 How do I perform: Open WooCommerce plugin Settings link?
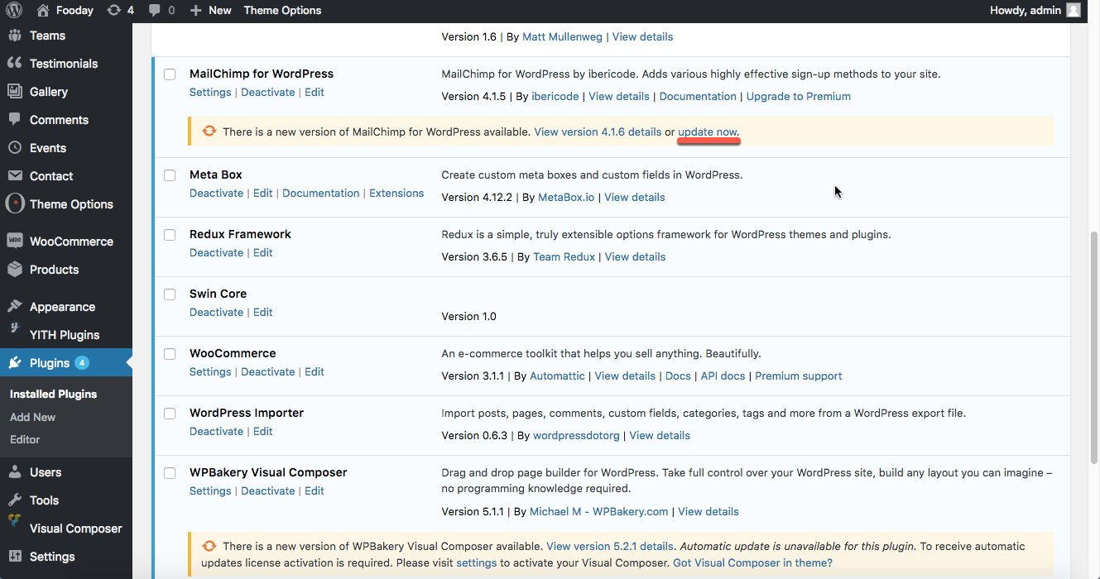click(210, 372)
